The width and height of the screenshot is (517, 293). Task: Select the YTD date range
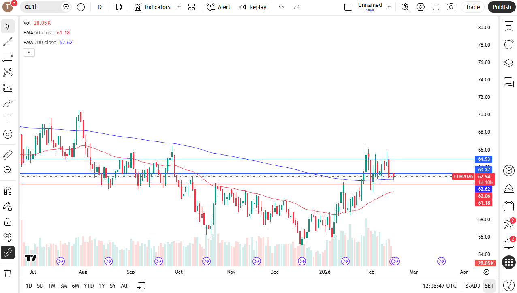click(x=89, y=286)
